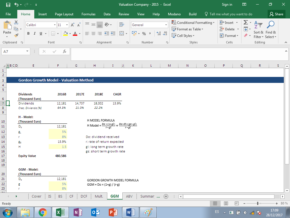Click Select All corner triangle
The width and height of the screenshot is (290, 218).
pos(5,66)
